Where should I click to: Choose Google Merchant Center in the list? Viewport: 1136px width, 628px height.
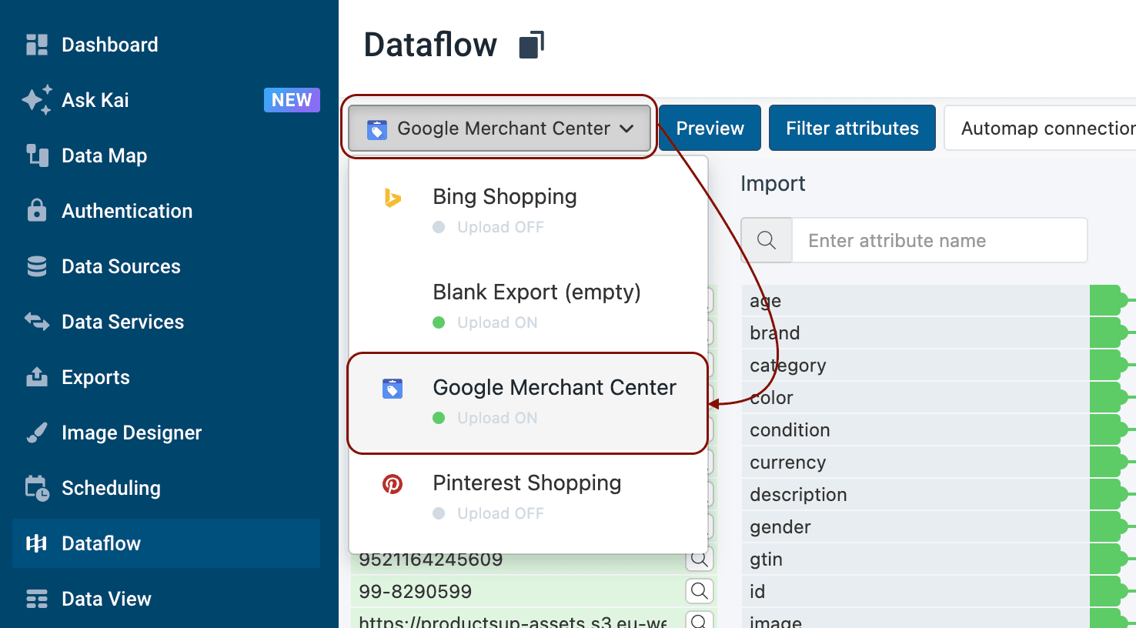528,403
